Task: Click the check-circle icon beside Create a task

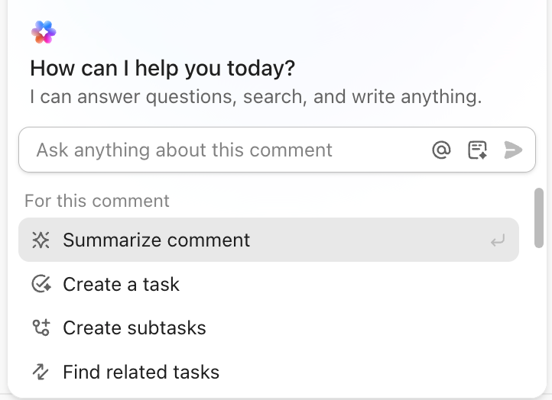Action: (41, 285)
